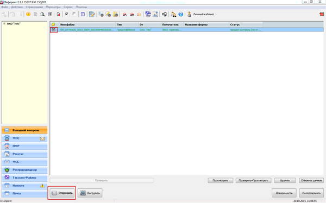Viewport: 326px width, 203px height.
Task: Click the uncheck-all empty box toolbar icon
Action: [x=74, y=14]
